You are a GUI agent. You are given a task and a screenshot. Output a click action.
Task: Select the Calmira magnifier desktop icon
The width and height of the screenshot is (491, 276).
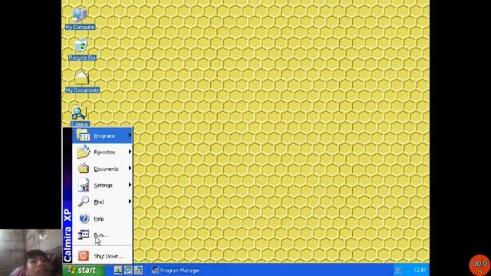tap(79, 116)
